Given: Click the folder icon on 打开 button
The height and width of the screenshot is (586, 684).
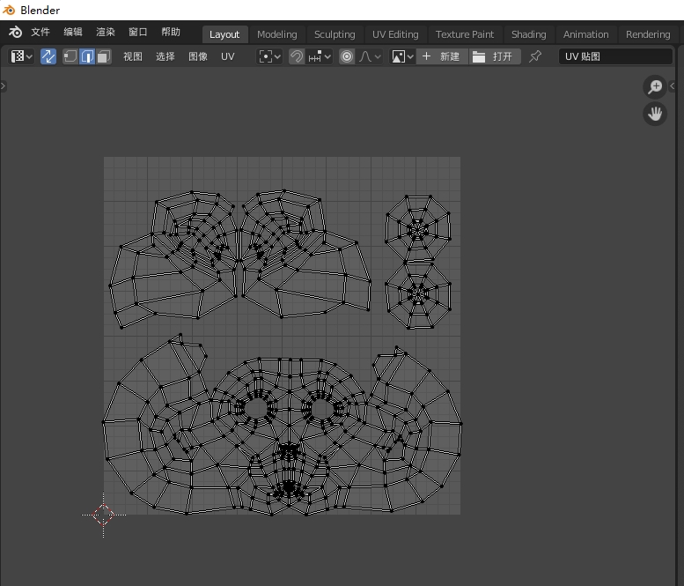Looking at the screenshot, I should point(479,56).
